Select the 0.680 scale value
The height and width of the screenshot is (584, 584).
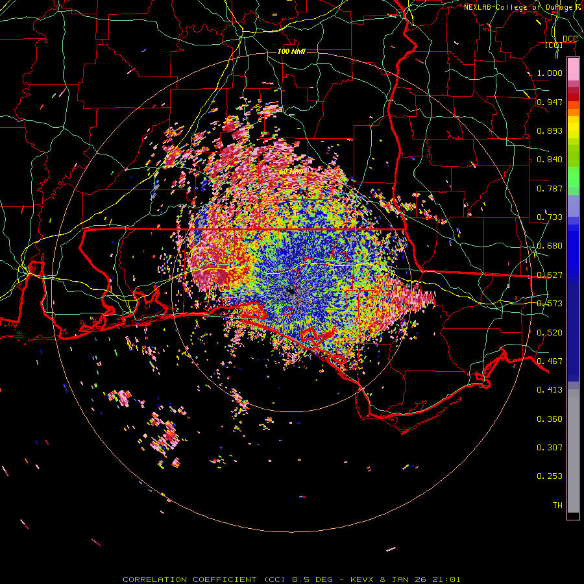(x=550, y=246)
